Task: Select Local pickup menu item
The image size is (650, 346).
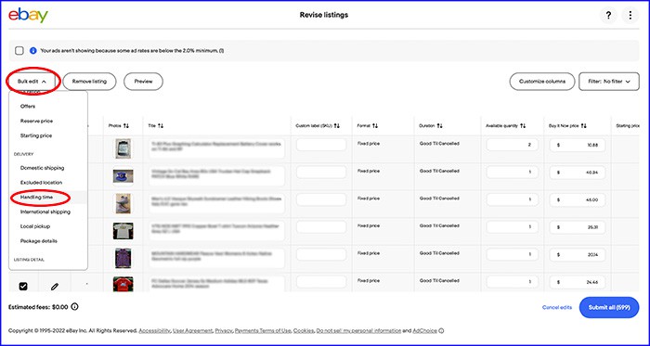Action: click(35, 226)
